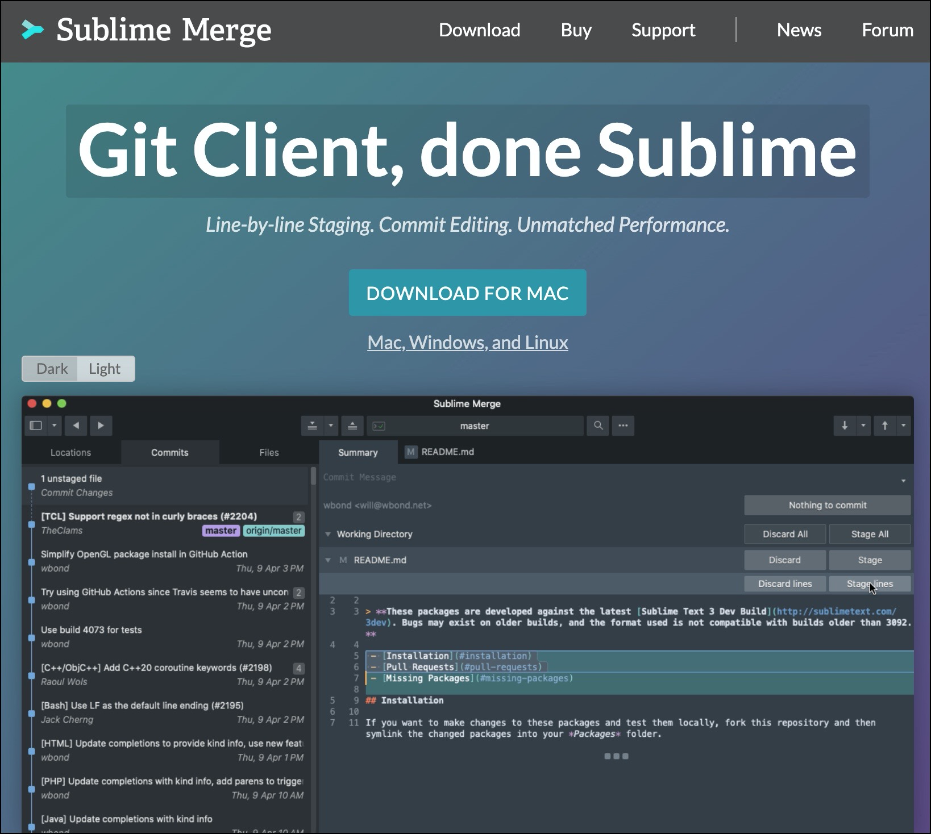
Task: Click the M modified icon on README.md tab
Action: point(410,452)
